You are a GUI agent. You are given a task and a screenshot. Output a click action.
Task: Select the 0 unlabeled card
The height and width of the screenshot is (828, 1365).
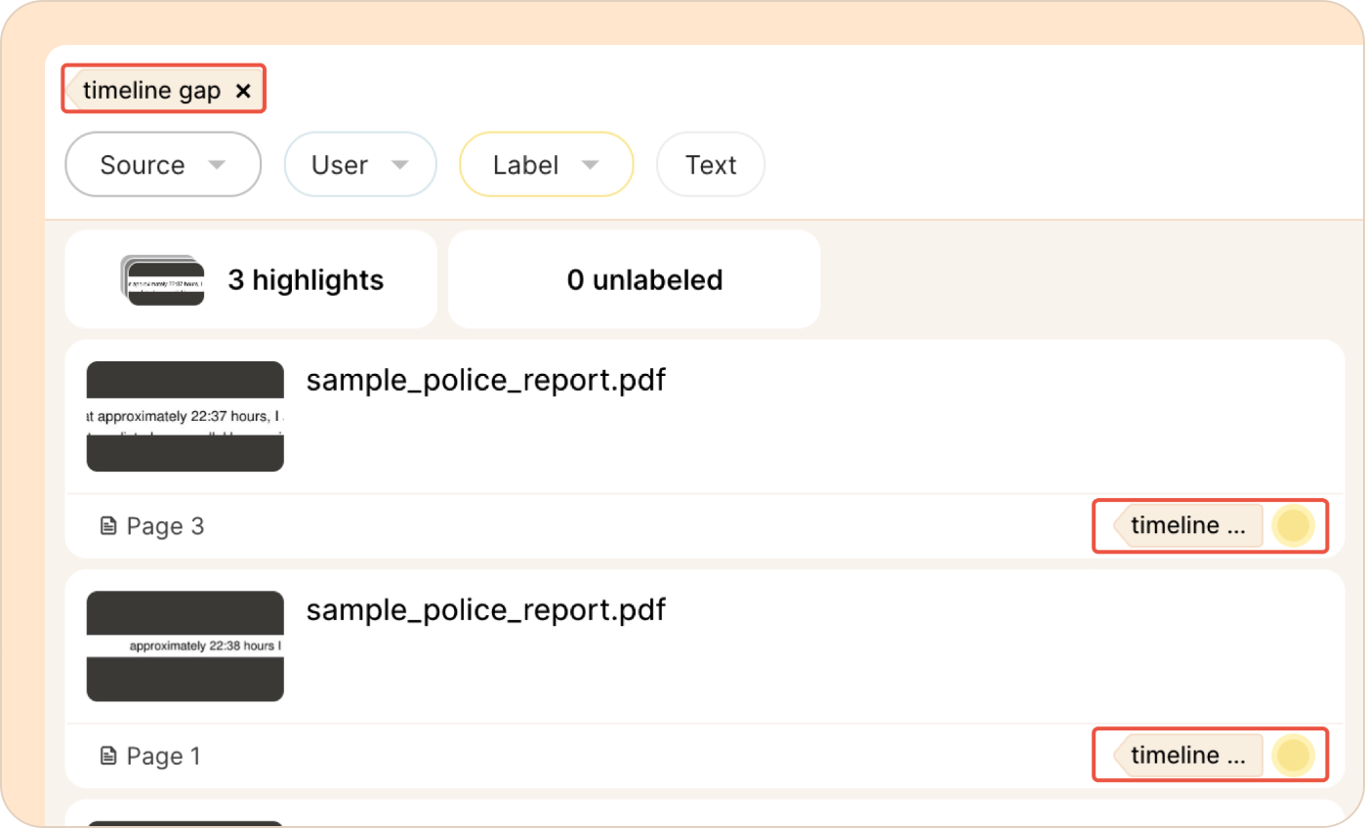pos(634,280)
